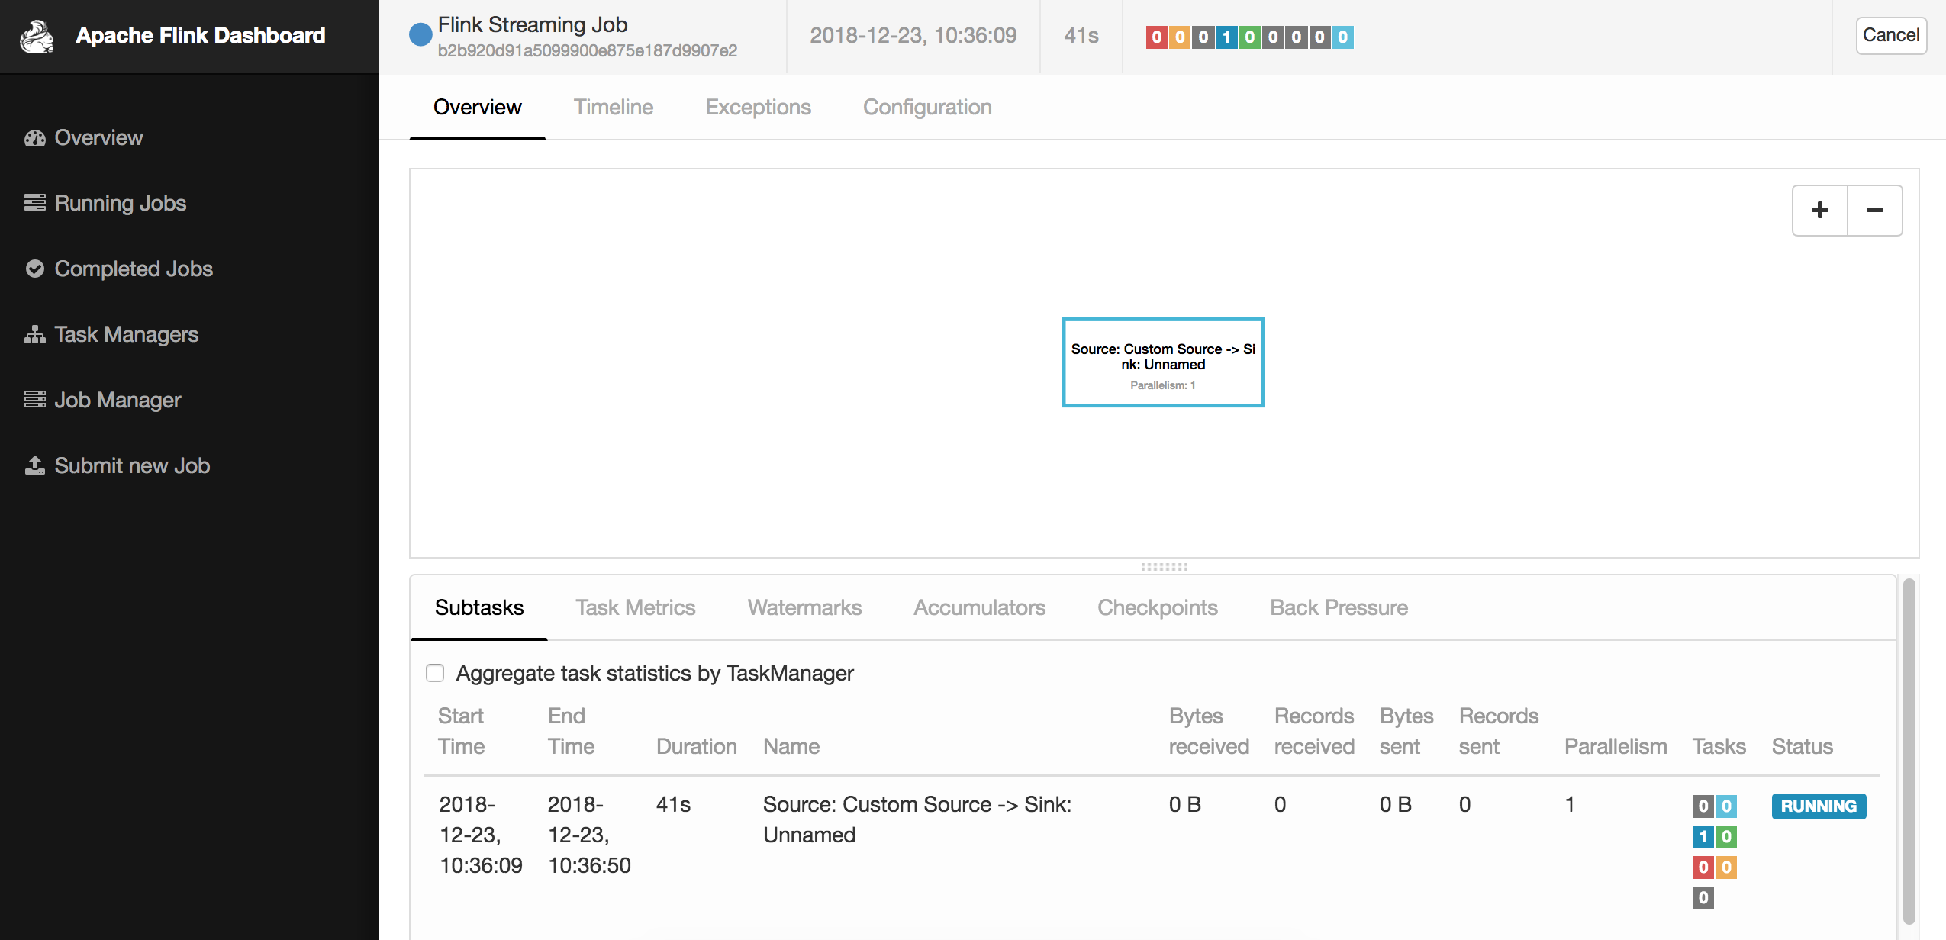The height and width of the screenshot is (940, 1946).
Task: Zoom in the job graph with plus
Action: (1819, 210)
